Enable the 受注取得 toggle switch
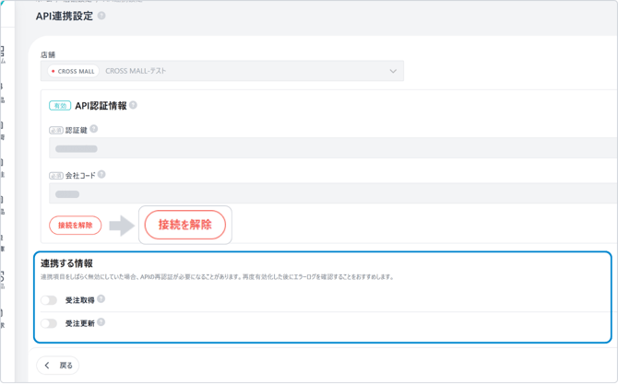The image size is (618, 384). (49, 300)
